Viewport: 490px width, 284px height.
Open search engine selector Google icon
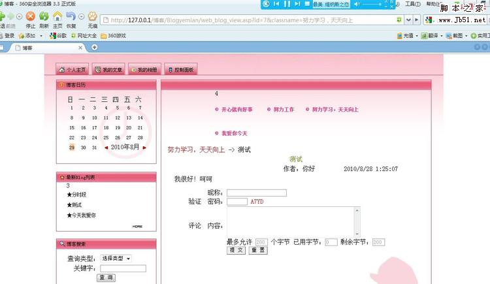[429, 20]
